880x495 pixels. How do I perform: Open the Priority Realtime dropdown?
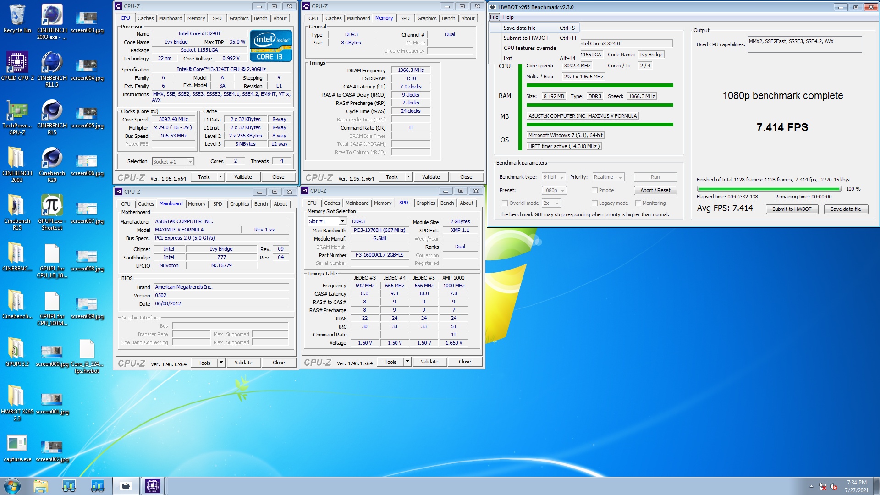point(608,177)
